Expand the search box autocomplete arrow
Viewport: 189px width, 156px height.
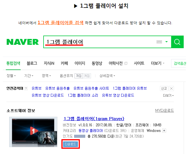[x=166, y=42]
